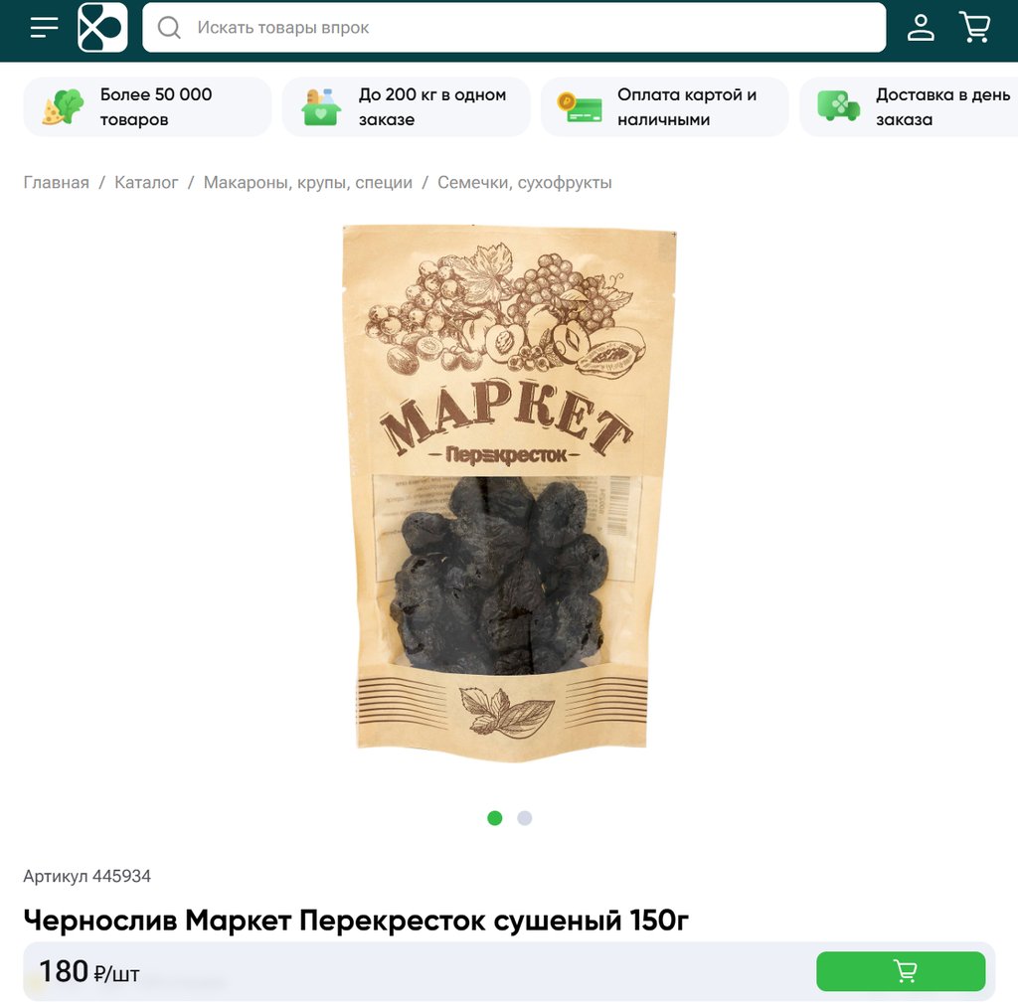Go to 'Главная' breadcrumb
The image size is (1018, 1008).
click(57, 182)
